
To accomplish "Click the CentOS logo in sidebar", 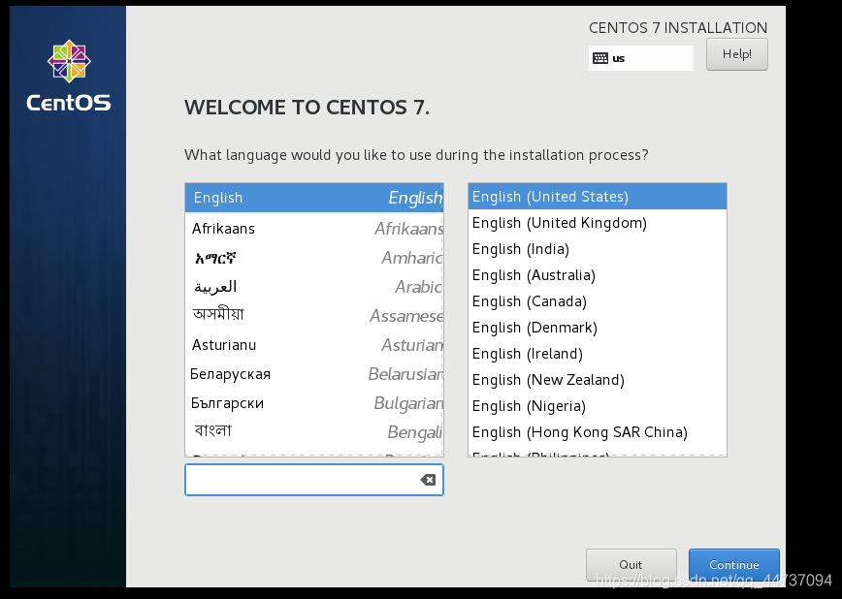I will point(69,76).
